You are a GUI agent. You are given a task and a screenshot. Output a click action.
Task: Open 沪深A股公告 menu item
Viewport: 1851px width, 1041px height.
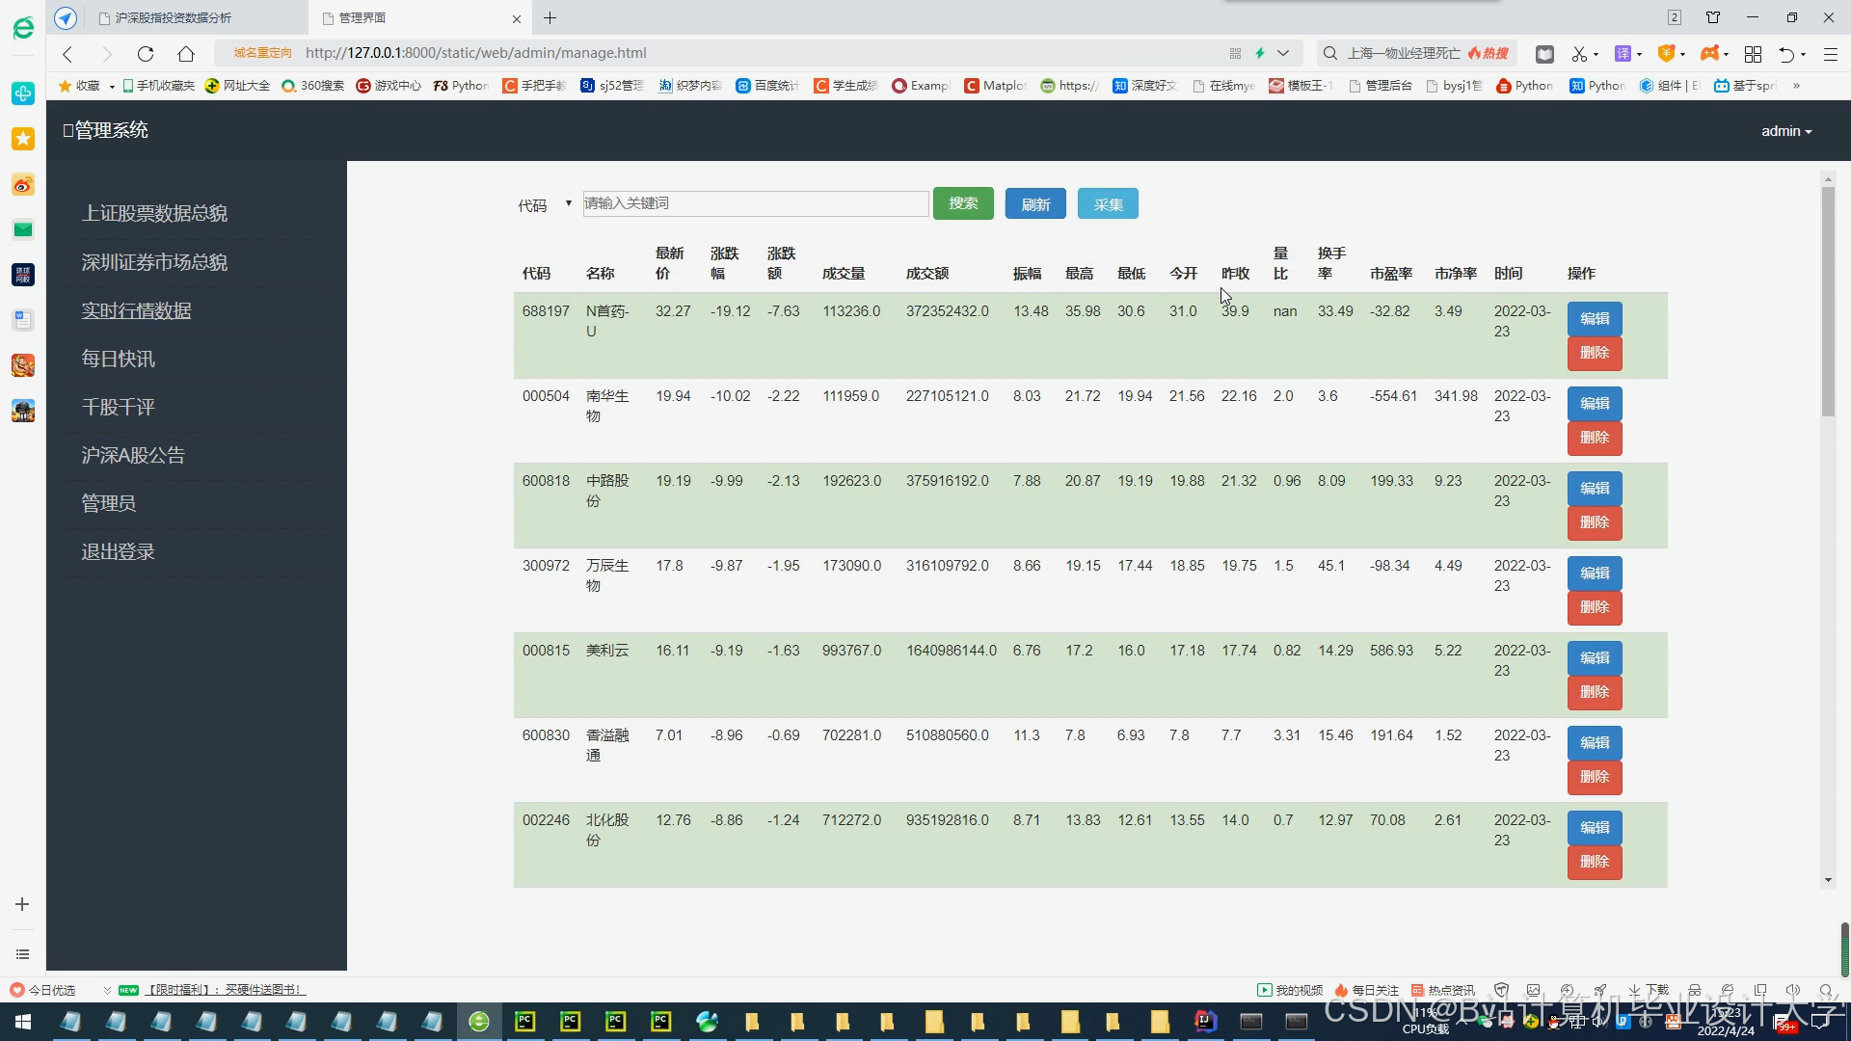(133, 455)
